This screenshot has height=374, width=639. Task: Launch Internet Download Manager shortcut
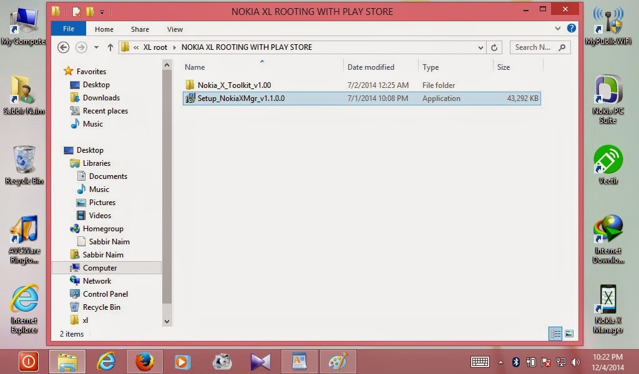[x=608, y=240]
